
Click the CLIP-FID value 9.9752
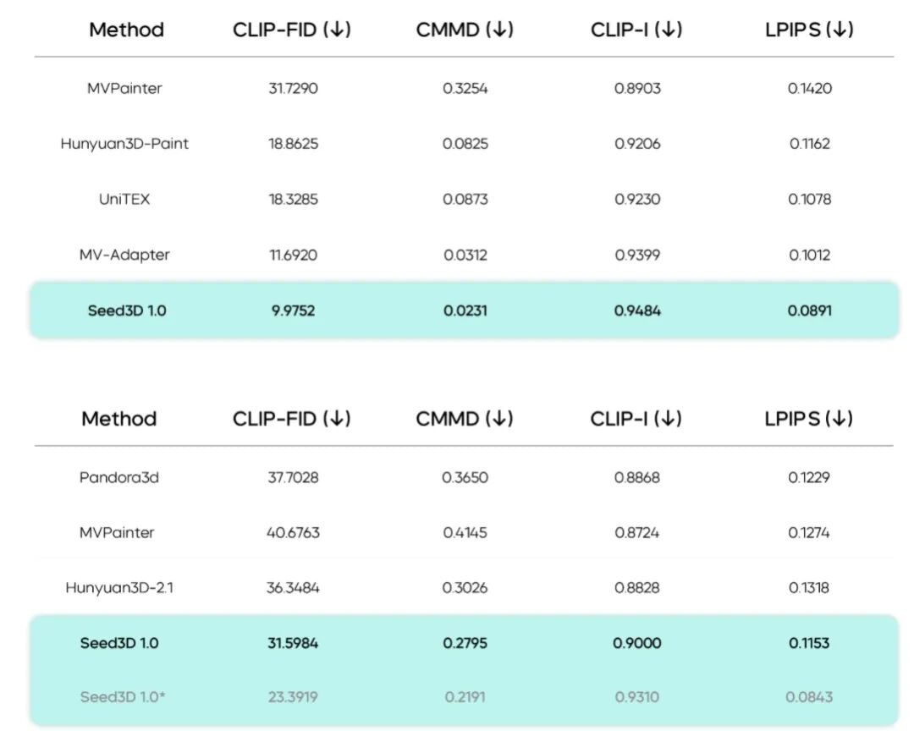(293, 311)
